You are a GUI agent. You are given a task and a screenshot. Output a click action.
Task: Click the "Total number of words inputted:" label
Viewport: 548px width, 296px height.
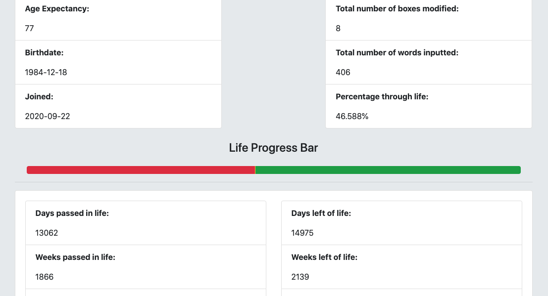(397, 53)
